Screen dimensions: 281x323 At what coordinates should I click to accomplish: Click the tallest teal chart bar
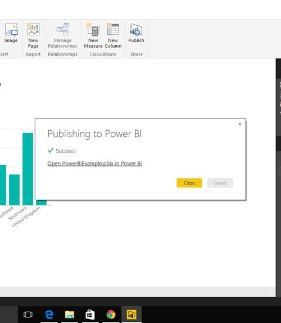click(x=28, y=169)
